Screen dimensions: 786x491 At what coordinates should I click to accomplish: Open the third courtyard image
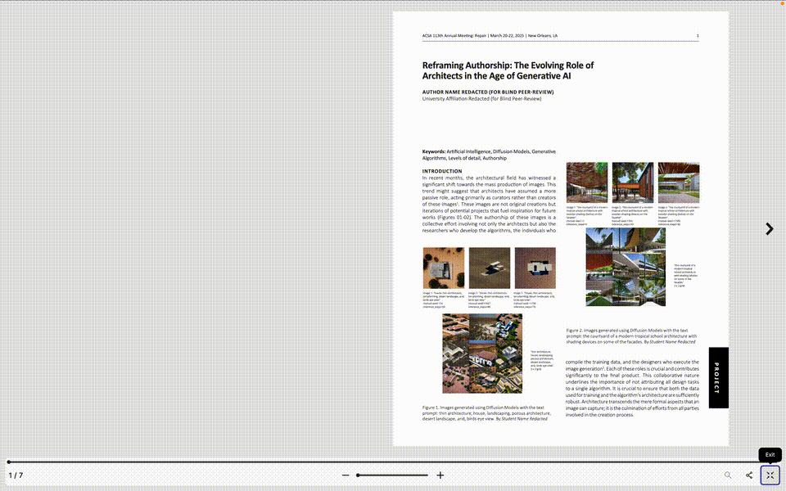(679, 182)
